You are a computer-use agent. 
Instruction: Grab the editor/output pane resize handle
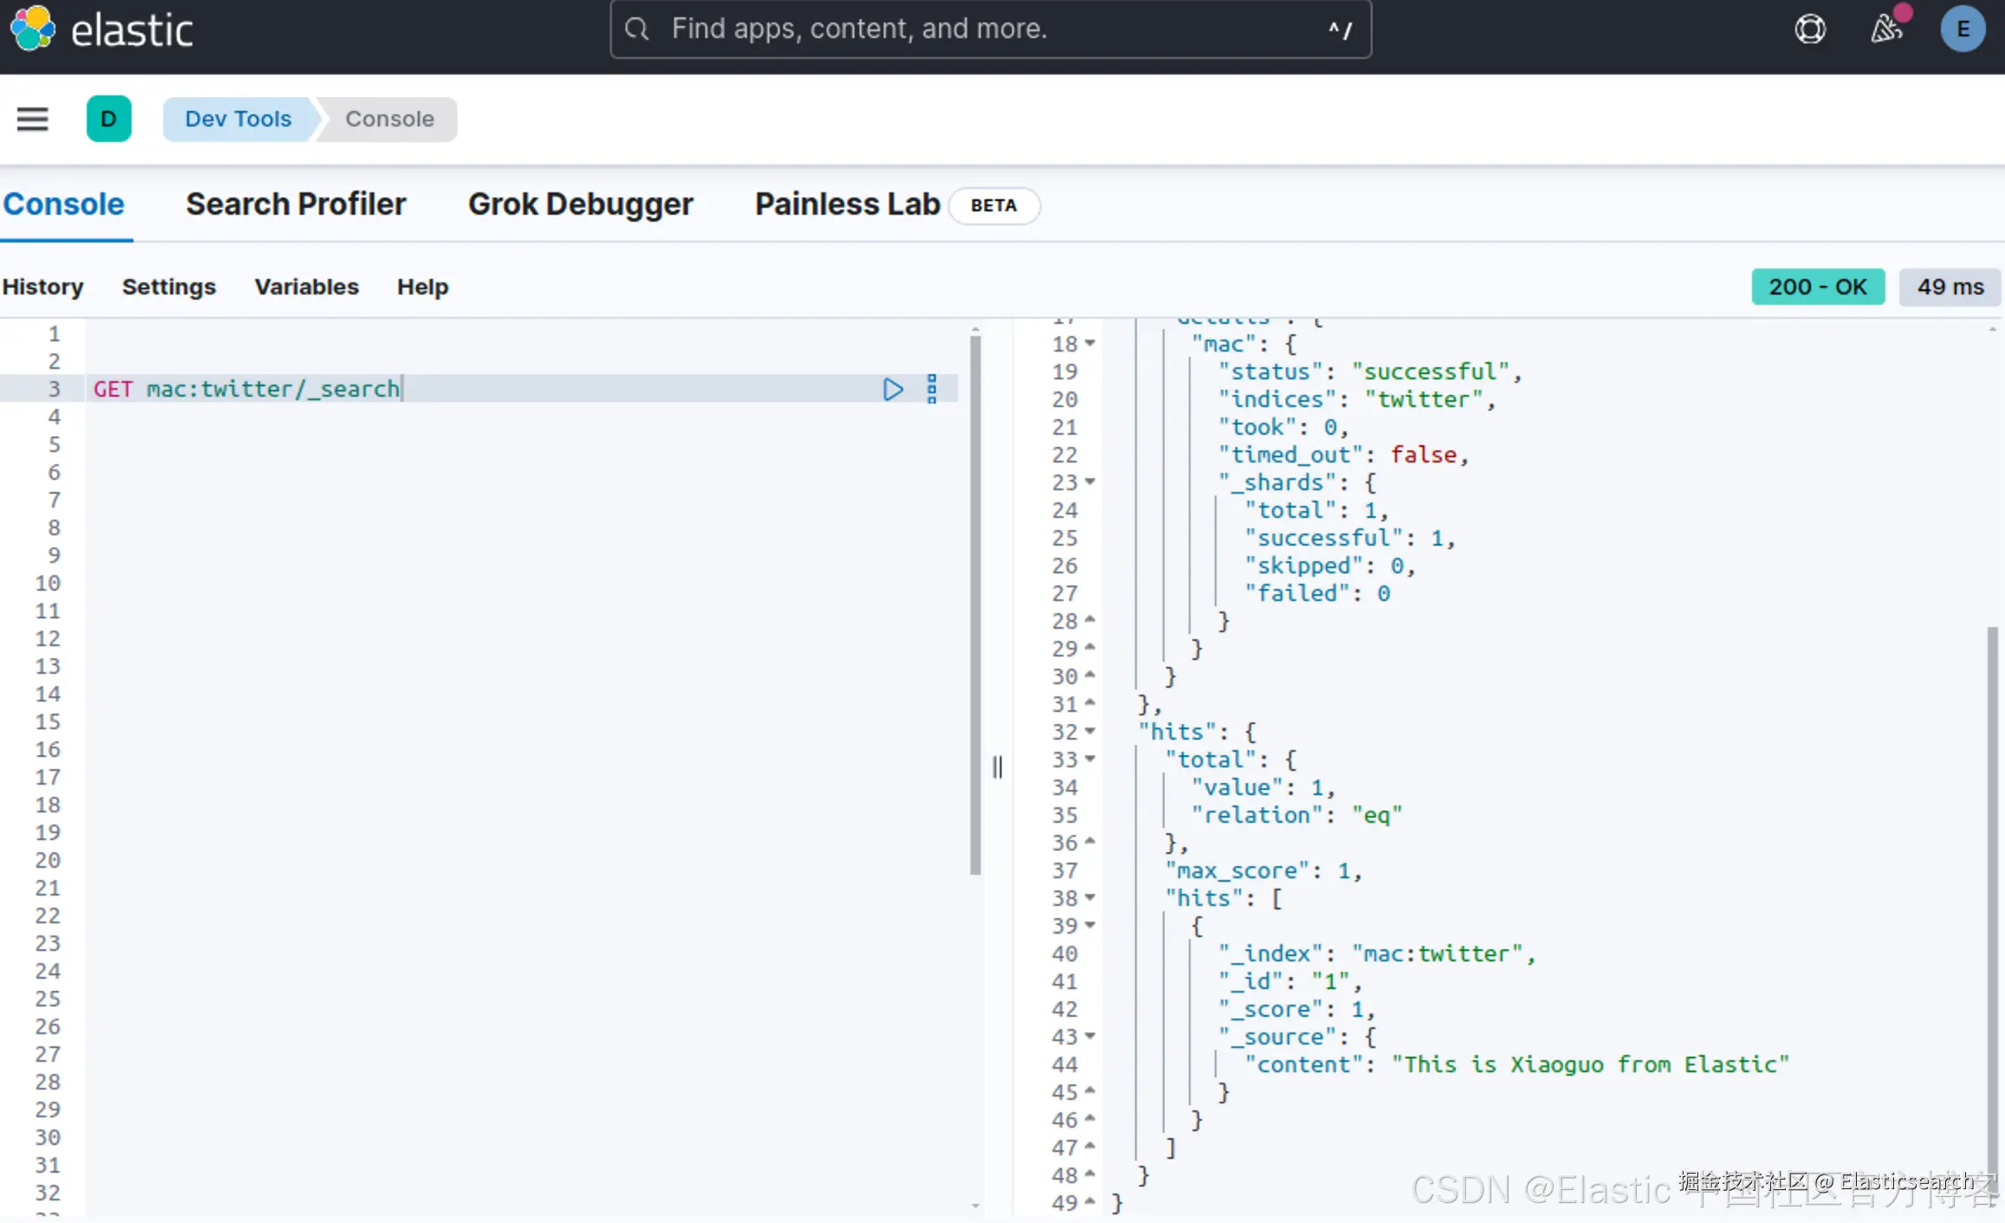[997, 767]
